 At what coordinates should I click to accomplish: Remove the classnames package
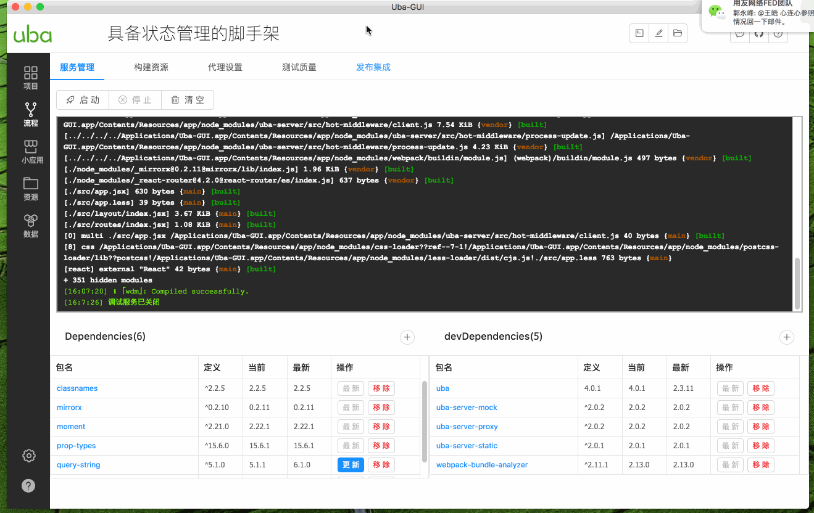tap(381, 388)
